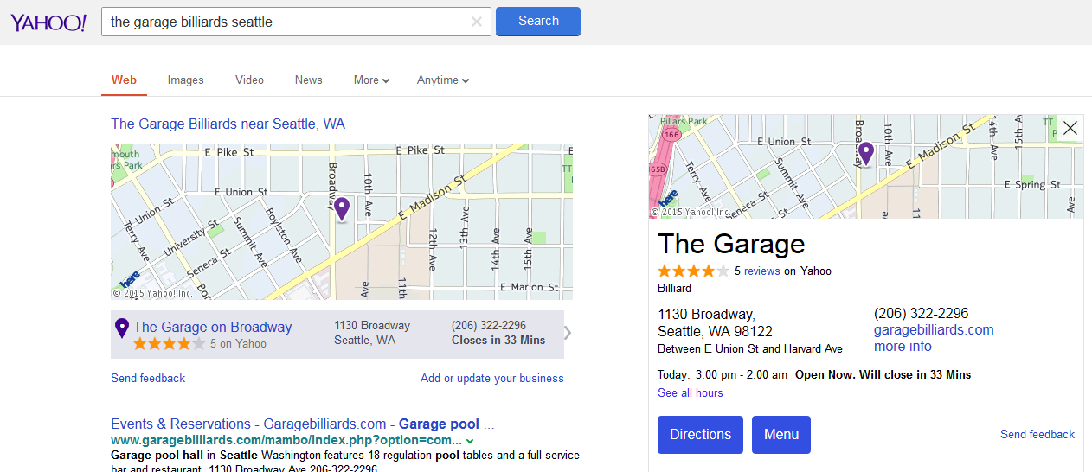Image resolution: width=1092 pixels, height=472 pixels.
Task: Close the business details panel
Action: click(x=1070, y=128)
